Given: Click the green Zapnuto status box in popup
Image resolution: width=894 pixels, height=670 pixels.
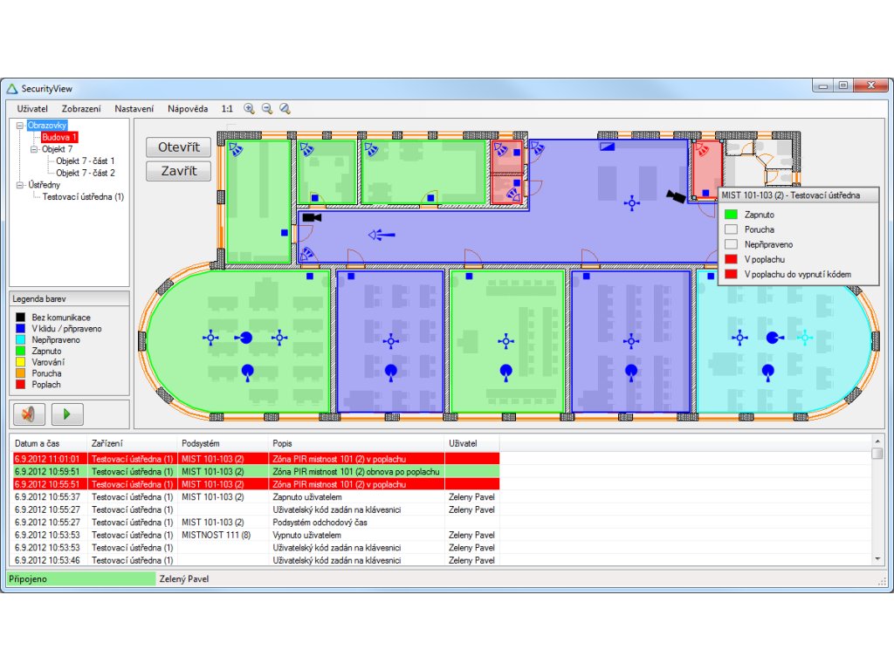Looking at the screenshot, I should click(x=731, y=215).
